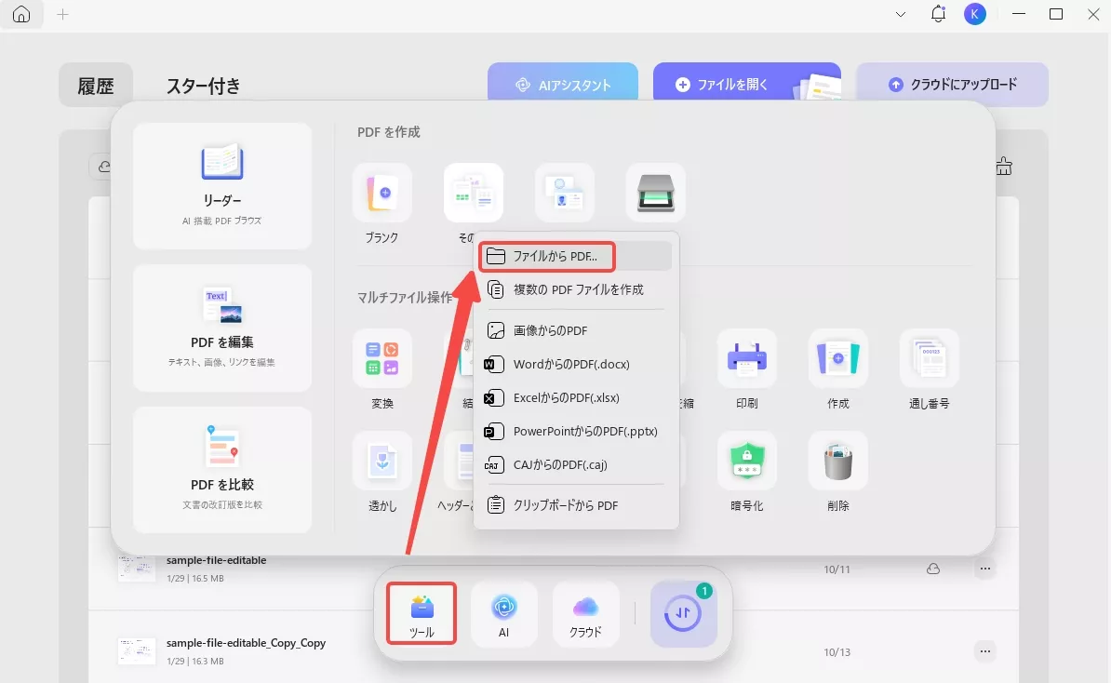Open the 暗号化 (Encrypt) tool
Screen dimensions: 1111x683
coord(746,462)
